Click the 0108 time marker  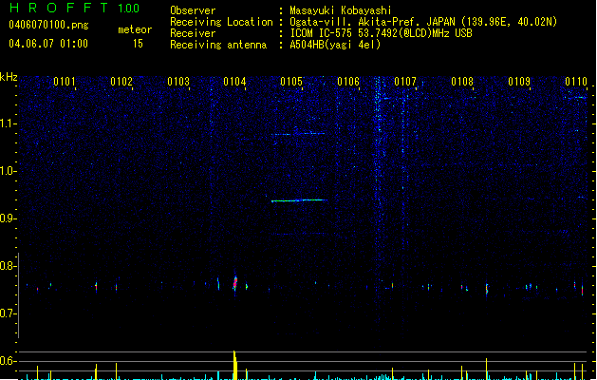coord(462,82)
